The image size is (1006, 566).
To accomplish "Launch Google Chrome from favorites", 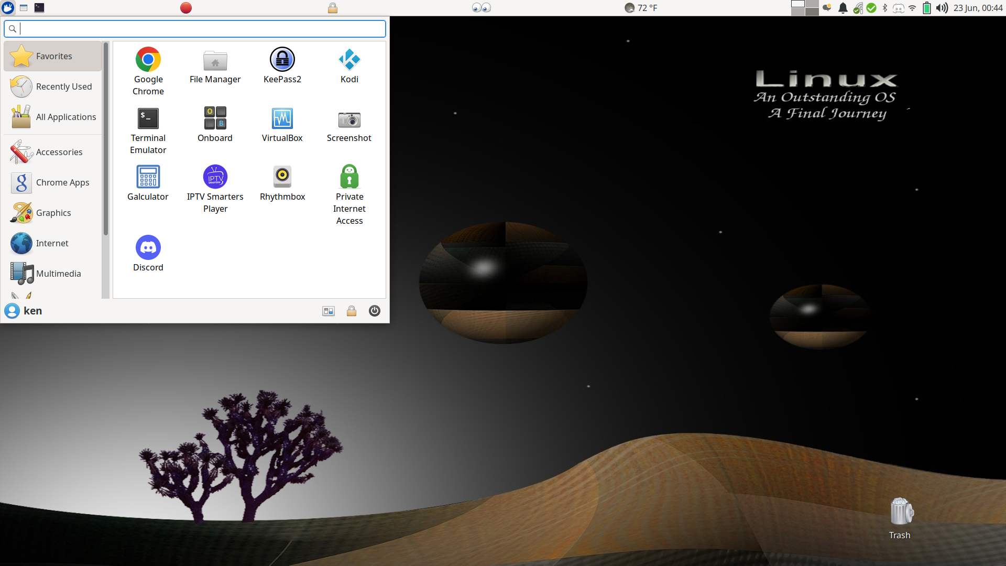I will coord(148,71).
